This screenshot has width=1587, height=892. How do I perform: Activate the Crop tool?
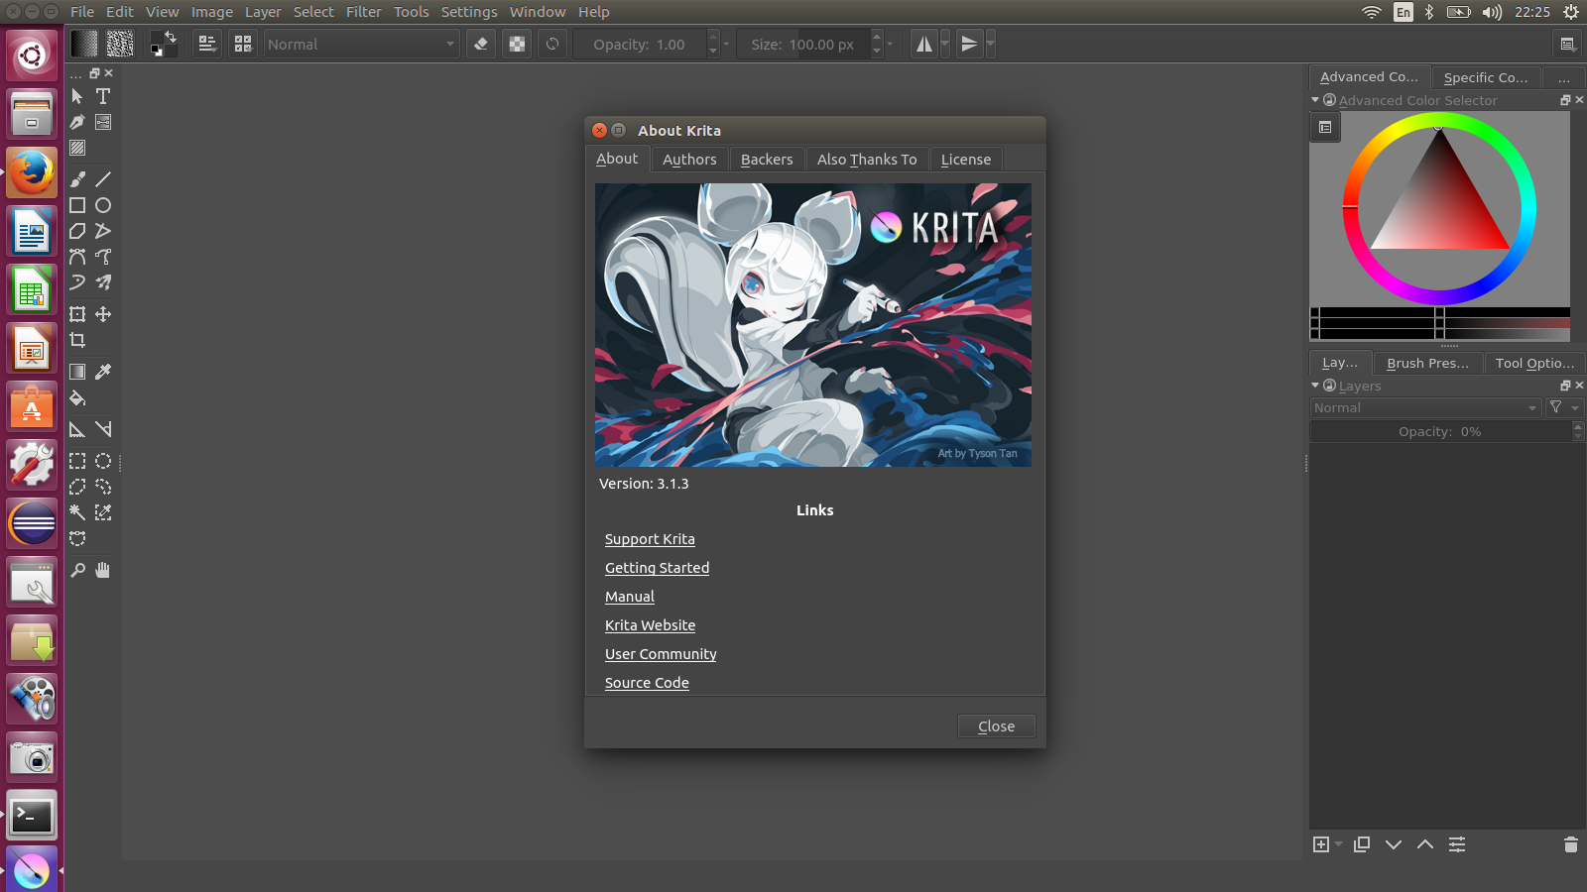(x=77, y=341)
